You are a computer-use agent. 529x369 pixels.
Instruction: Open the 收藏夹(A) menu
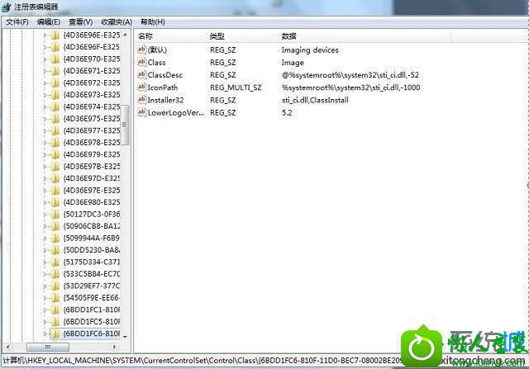[x=117, y=22]
